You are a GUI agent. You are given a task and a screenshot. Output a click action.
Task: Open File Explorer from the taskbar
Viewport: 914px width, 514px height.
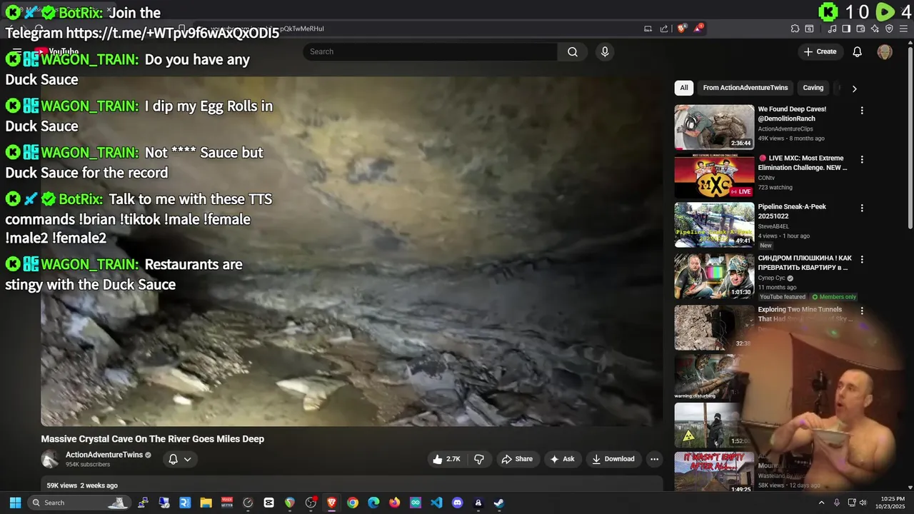pyautogui.click(x=206, y=503)
